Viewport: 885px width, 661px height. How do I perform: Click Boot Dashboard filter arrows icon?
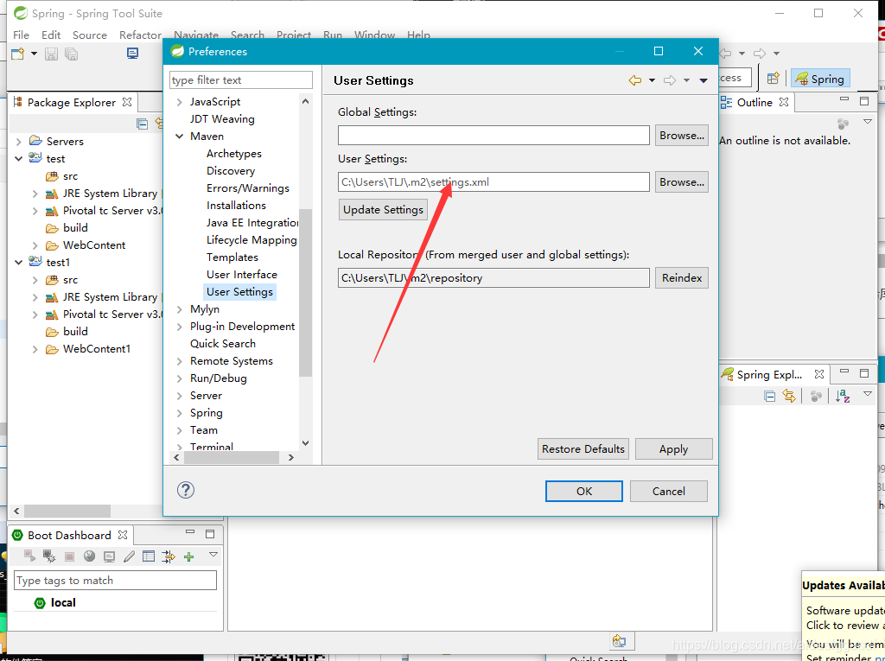[169, 556]
